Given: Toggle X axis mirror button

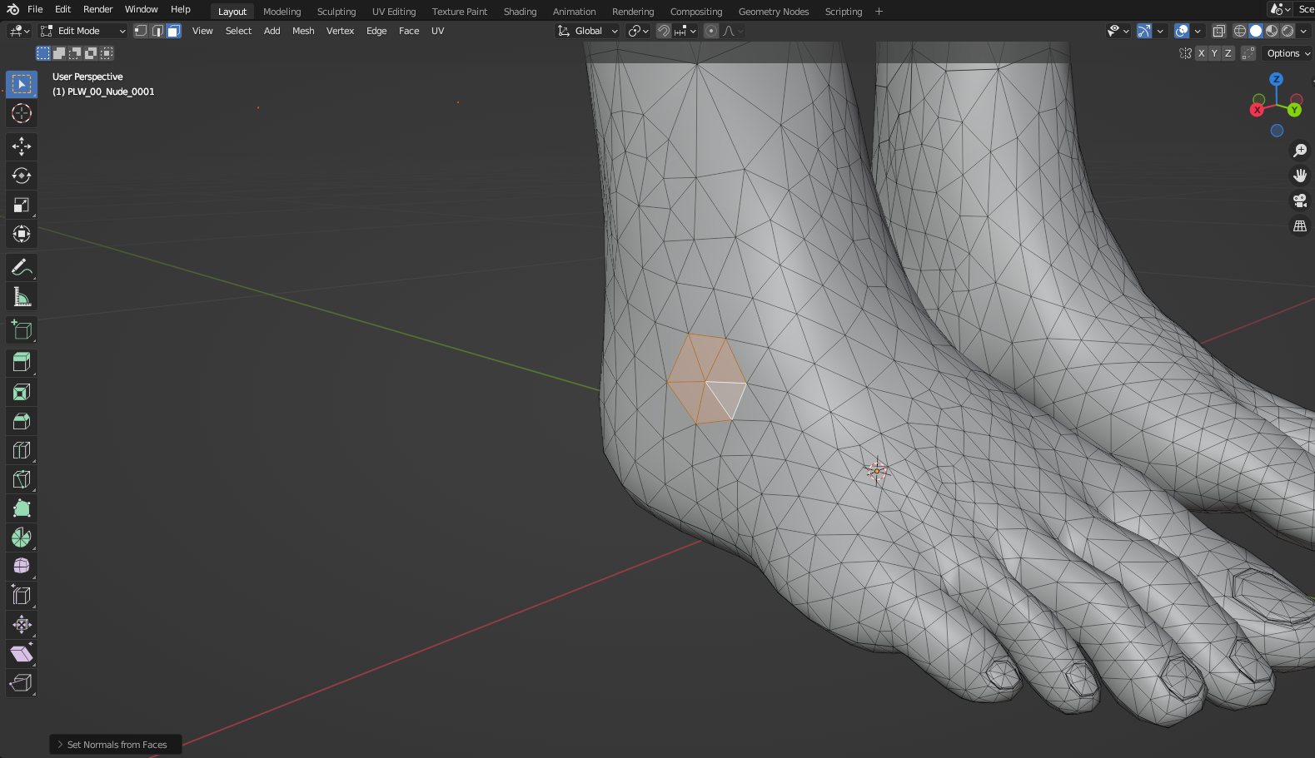Looking at the screenshot, I should click(x=1201, y=53).
